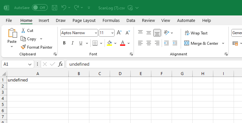Switch to the Formulas tab
Viewport: 242px width, 123px height.
111,21
